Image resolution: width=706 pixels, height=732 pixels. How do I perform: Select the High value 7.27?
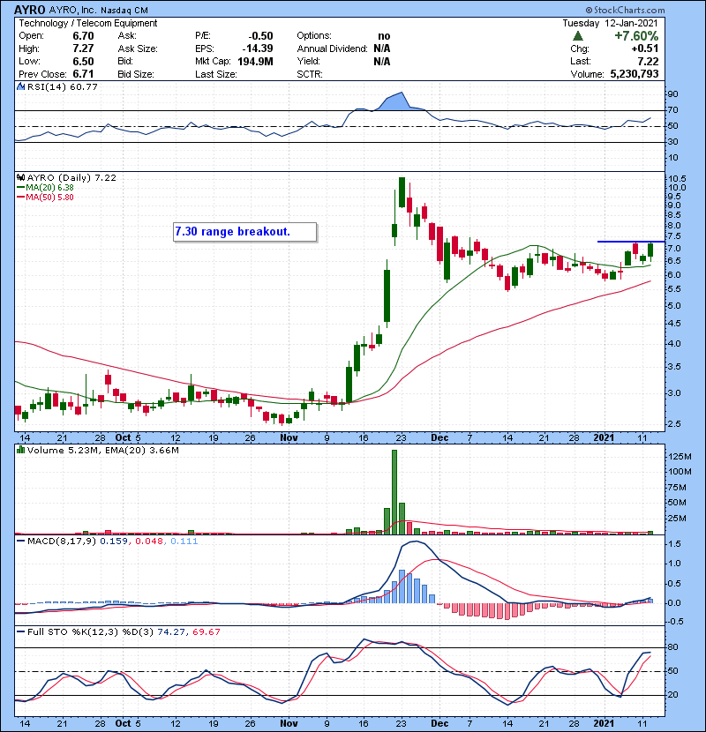click(83, 49)
